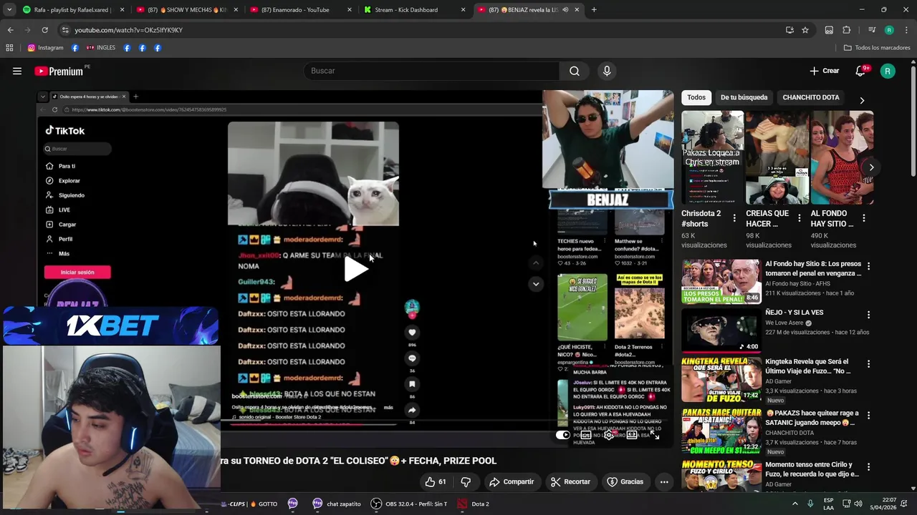Open options for CREIAS QUE HACER short

pyautogui.click(x=799, y=218)
